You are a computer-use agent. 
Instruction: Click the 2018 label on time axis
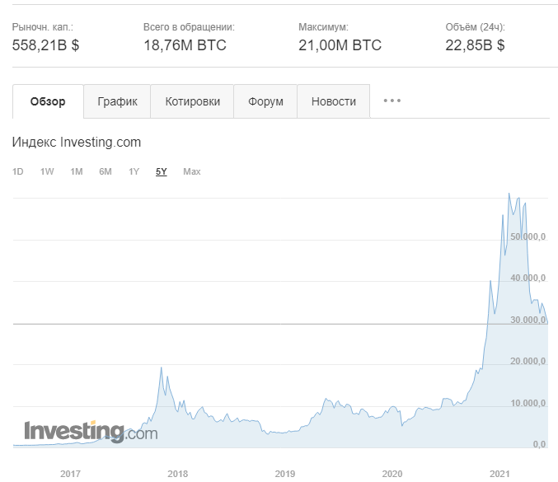point(177,474)
